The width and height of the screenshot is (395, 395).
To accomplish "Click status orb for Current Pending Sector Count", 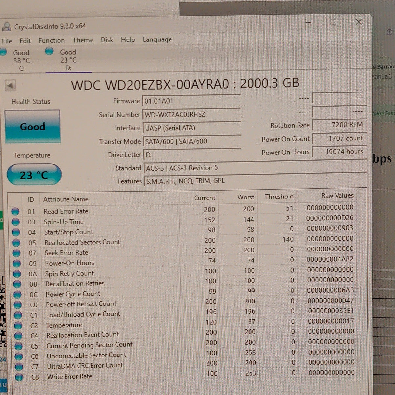I will click(x=19, y=346).
